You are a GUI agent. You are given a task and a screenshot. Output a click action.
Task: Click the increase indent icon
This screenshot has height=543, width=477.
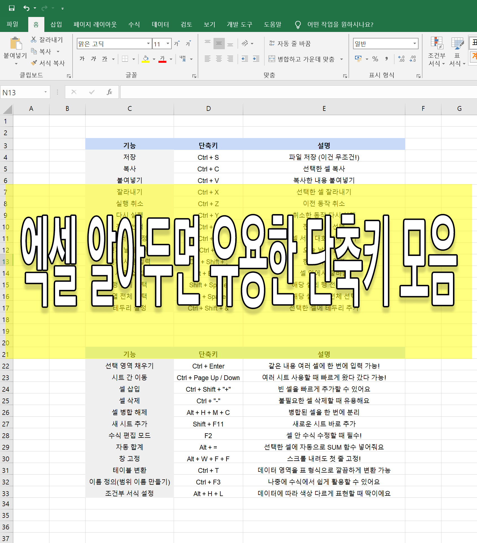pos(256,59)
